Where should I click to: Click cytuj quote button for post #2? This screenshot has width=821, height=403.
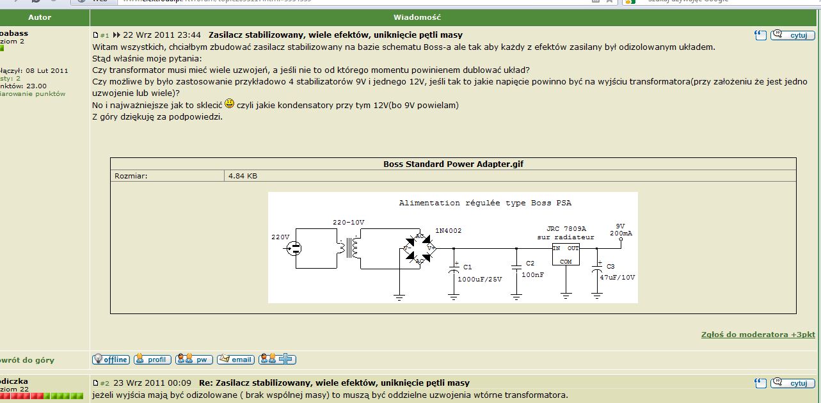click(x=792, y=383)
